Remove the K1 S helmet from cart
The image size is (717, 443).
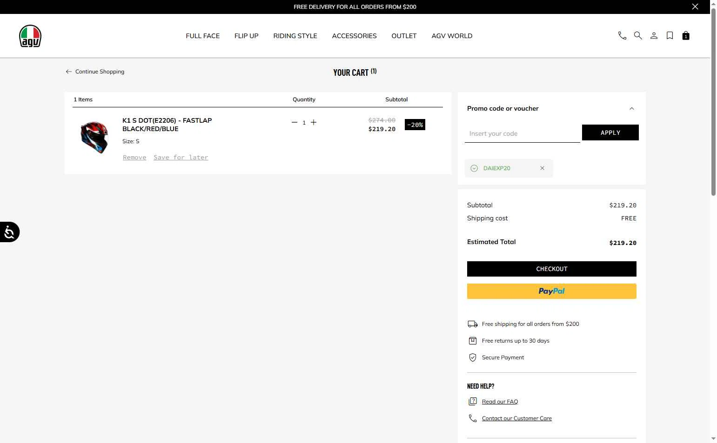click(134, 158)
